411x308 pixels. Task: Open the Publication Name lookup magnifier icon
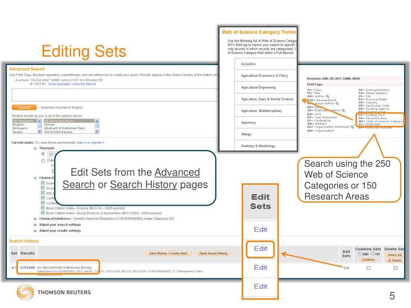pyautogui.click(x=343, y=111)
